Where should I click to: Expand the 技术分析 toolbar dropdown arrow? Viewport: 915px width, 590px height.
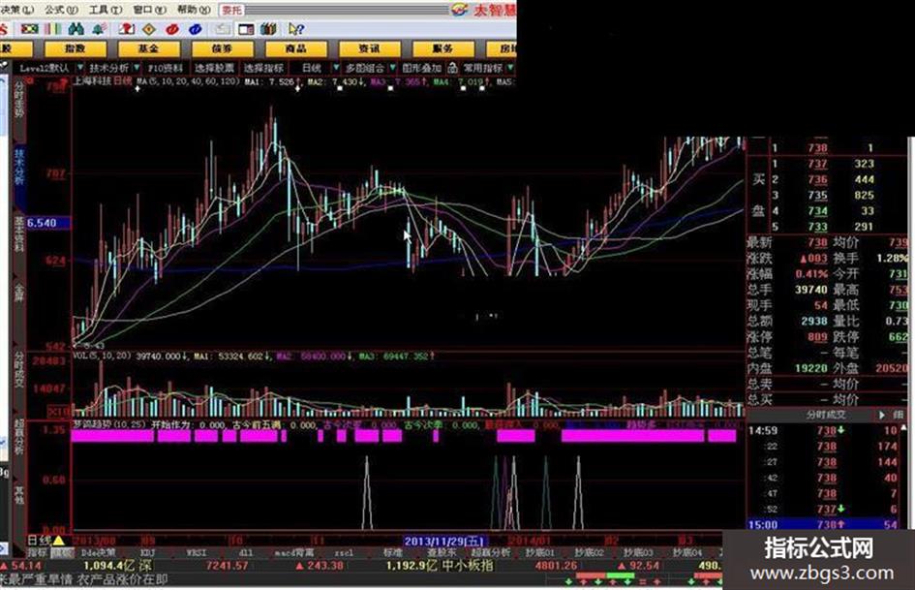137,68
